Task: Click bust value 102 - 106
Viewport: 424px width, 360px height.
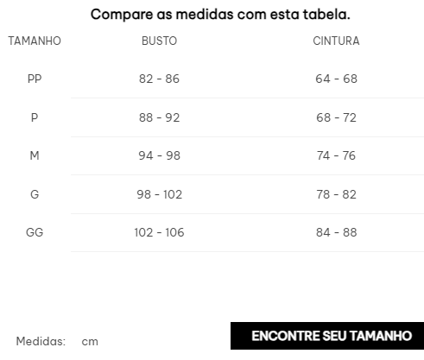Action: click(159, 232)
